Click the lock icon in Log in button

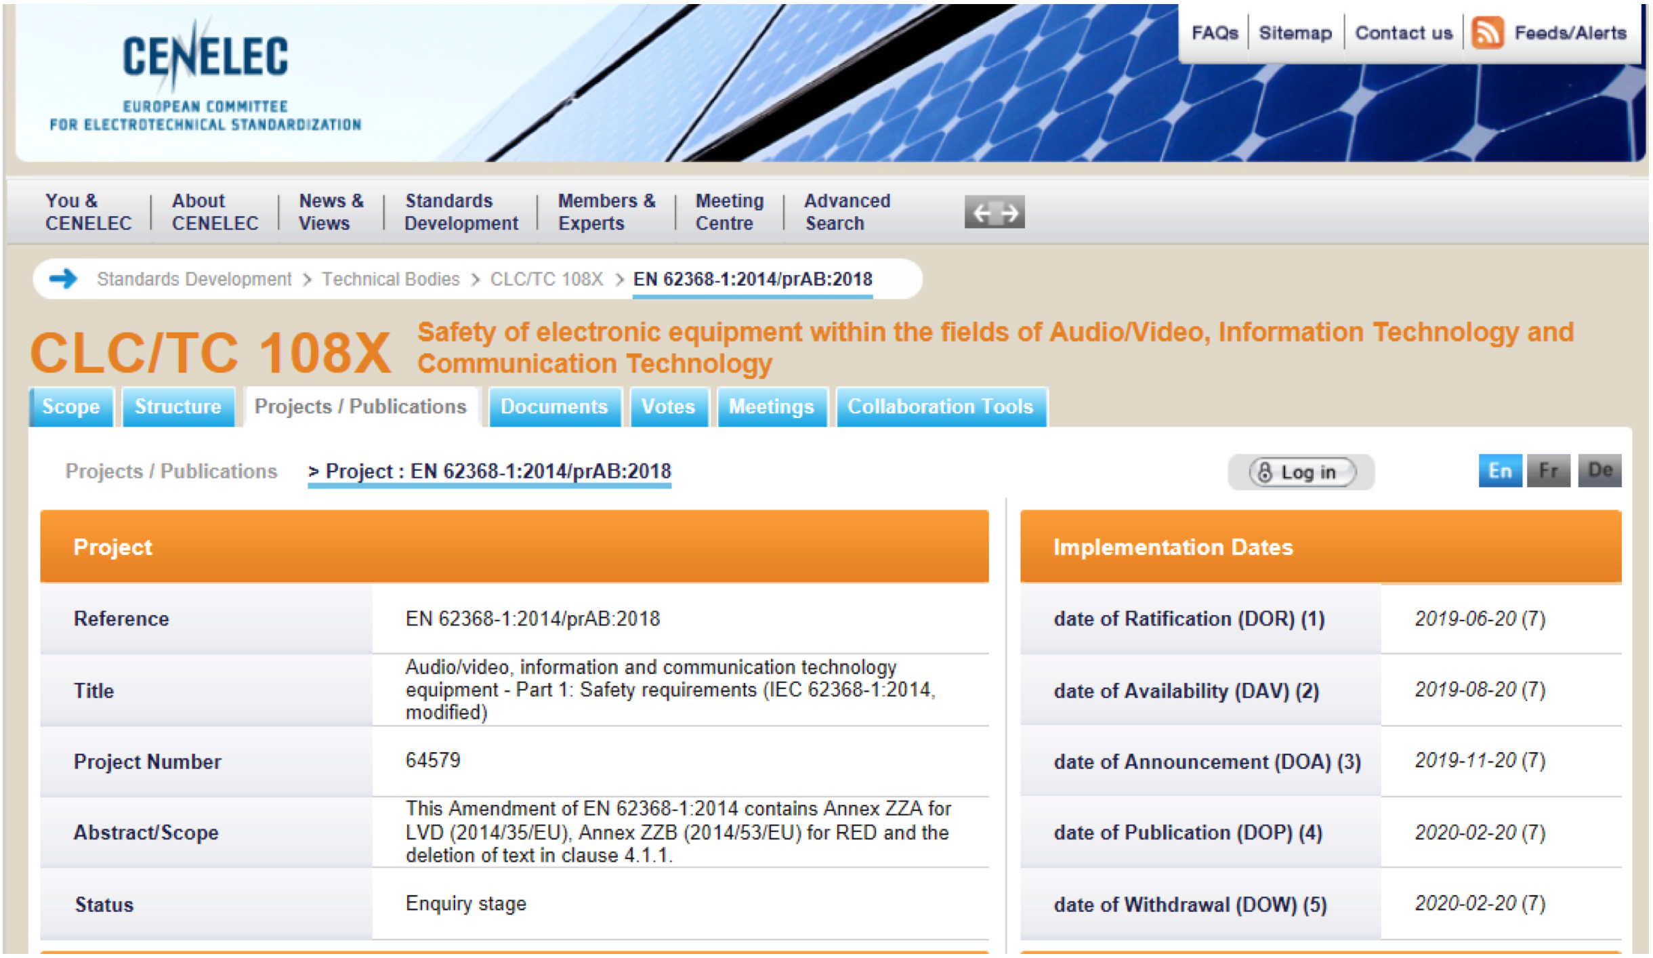(1264, 472)
